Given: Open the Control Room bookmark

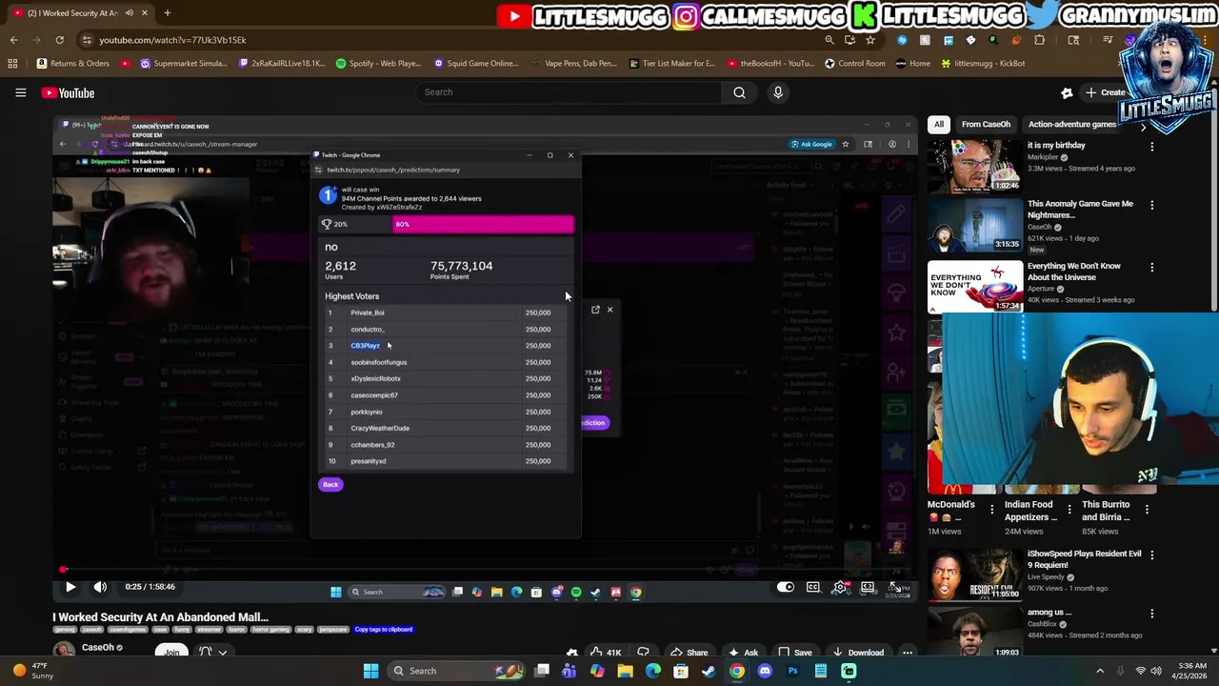Looking at the screenshot, I should [x=854, y=64].
